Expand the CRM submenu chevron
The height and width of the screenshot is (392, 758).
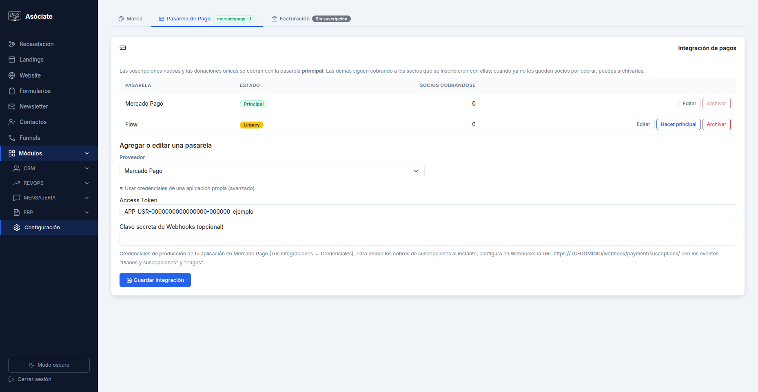tap(87, 168)
